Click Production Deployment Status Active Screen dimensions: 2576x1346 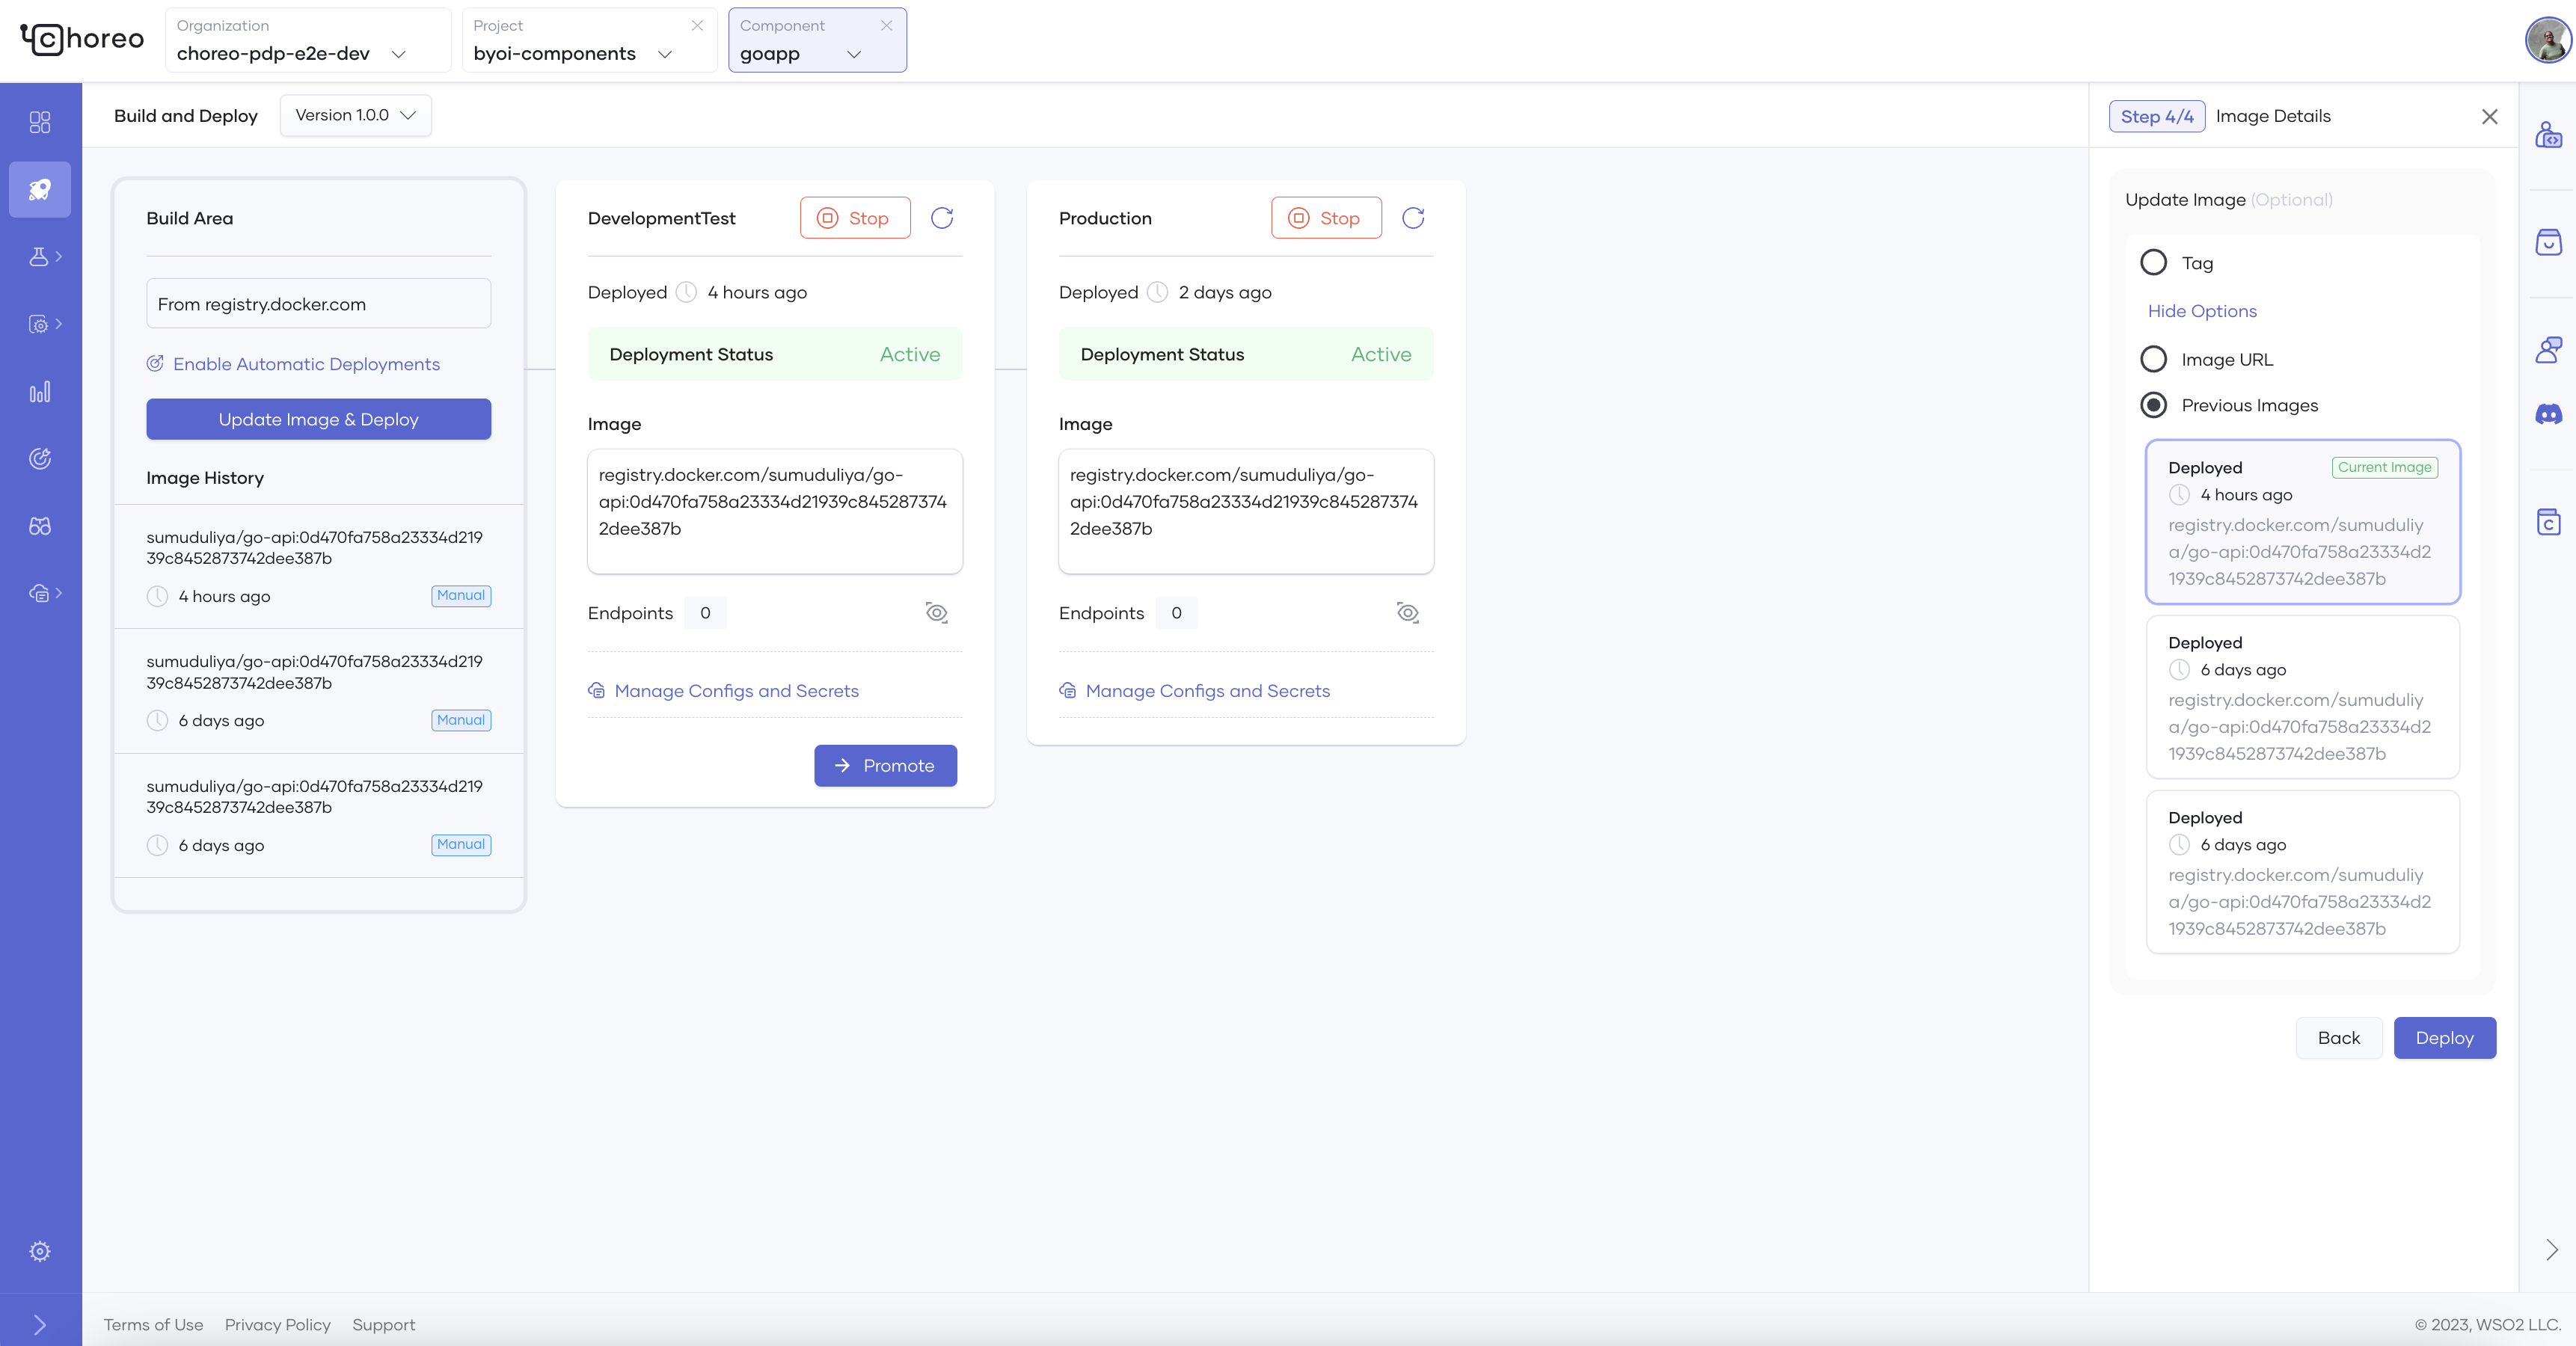pos(1246,354)
